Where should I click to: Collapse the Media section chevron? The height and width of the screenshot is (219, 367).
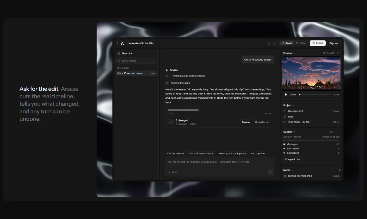point(292,170)
